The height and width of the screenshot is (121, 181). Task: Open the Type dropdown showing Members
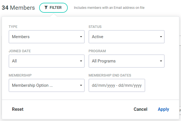44,37
